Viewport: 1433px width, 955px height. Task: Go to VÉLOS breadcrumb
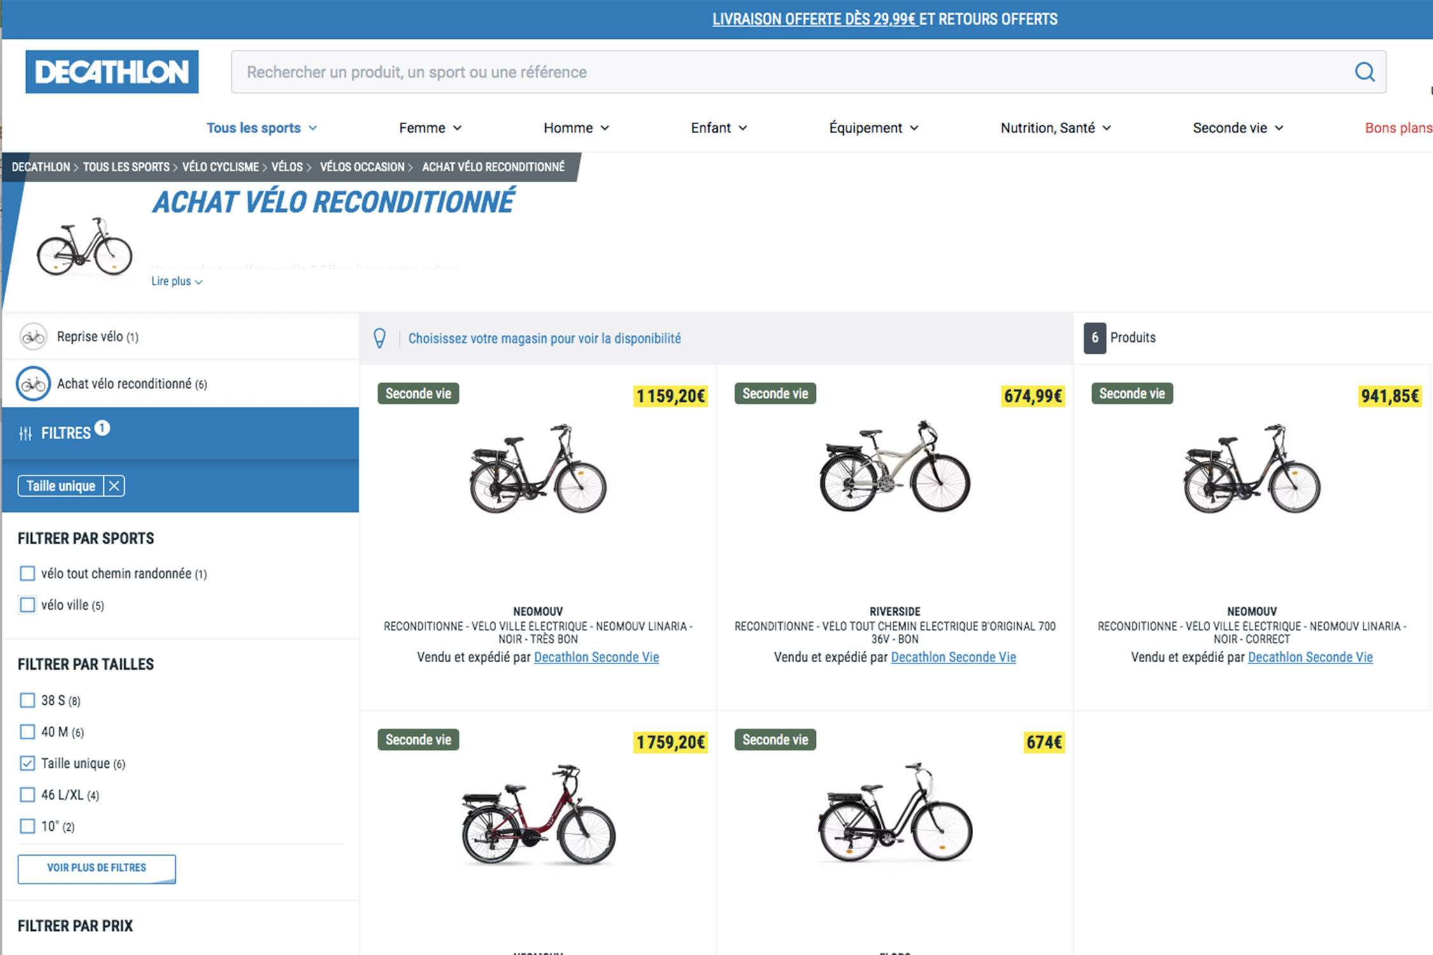[287, 167]
